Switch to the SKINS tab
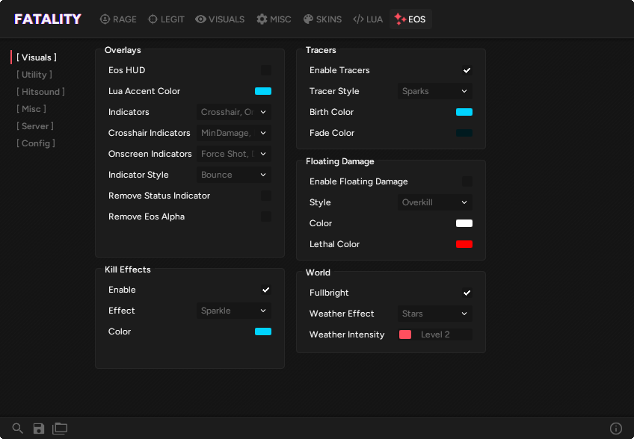 click(x=322, y=19)
